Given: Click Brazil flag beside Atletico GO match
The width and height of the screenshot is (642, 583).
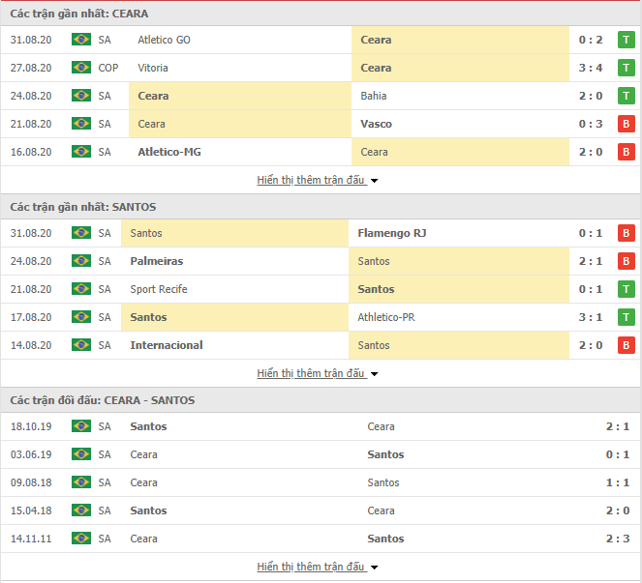Looking at the screenshot, I should 80,40.
